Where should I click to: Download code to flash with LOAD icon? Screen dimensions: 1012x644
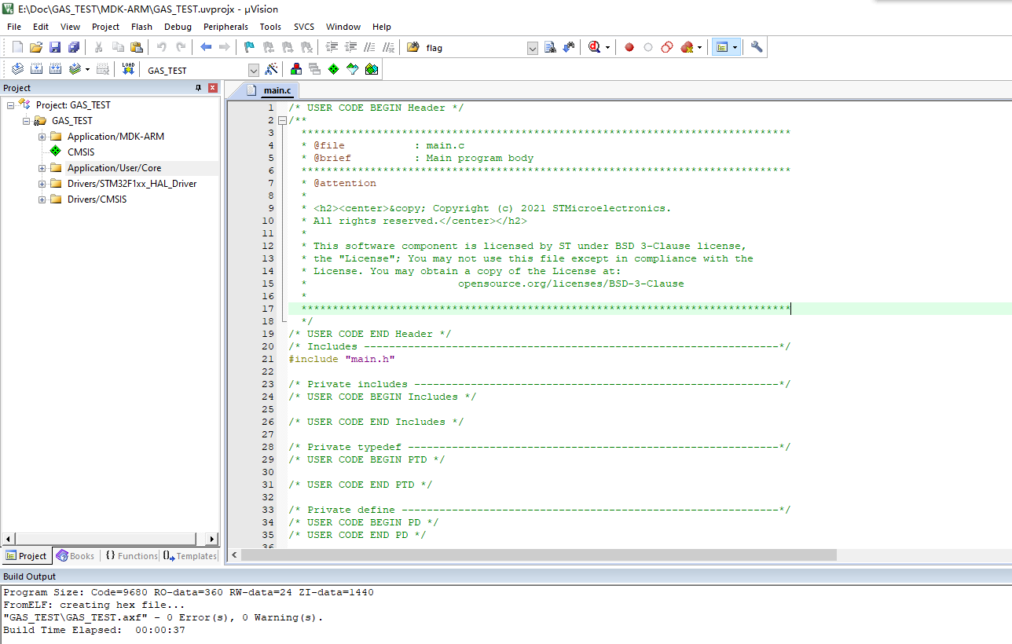[128, 68]
